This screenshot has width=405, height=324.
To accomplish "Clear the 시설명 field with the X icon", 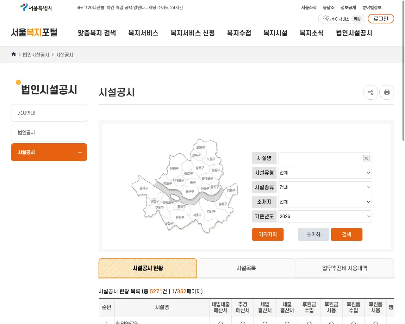I will (366, 158).
